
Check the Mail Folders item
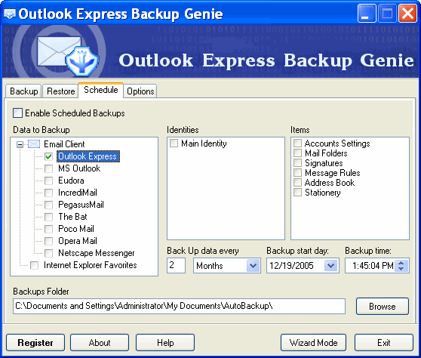[297, 153]
